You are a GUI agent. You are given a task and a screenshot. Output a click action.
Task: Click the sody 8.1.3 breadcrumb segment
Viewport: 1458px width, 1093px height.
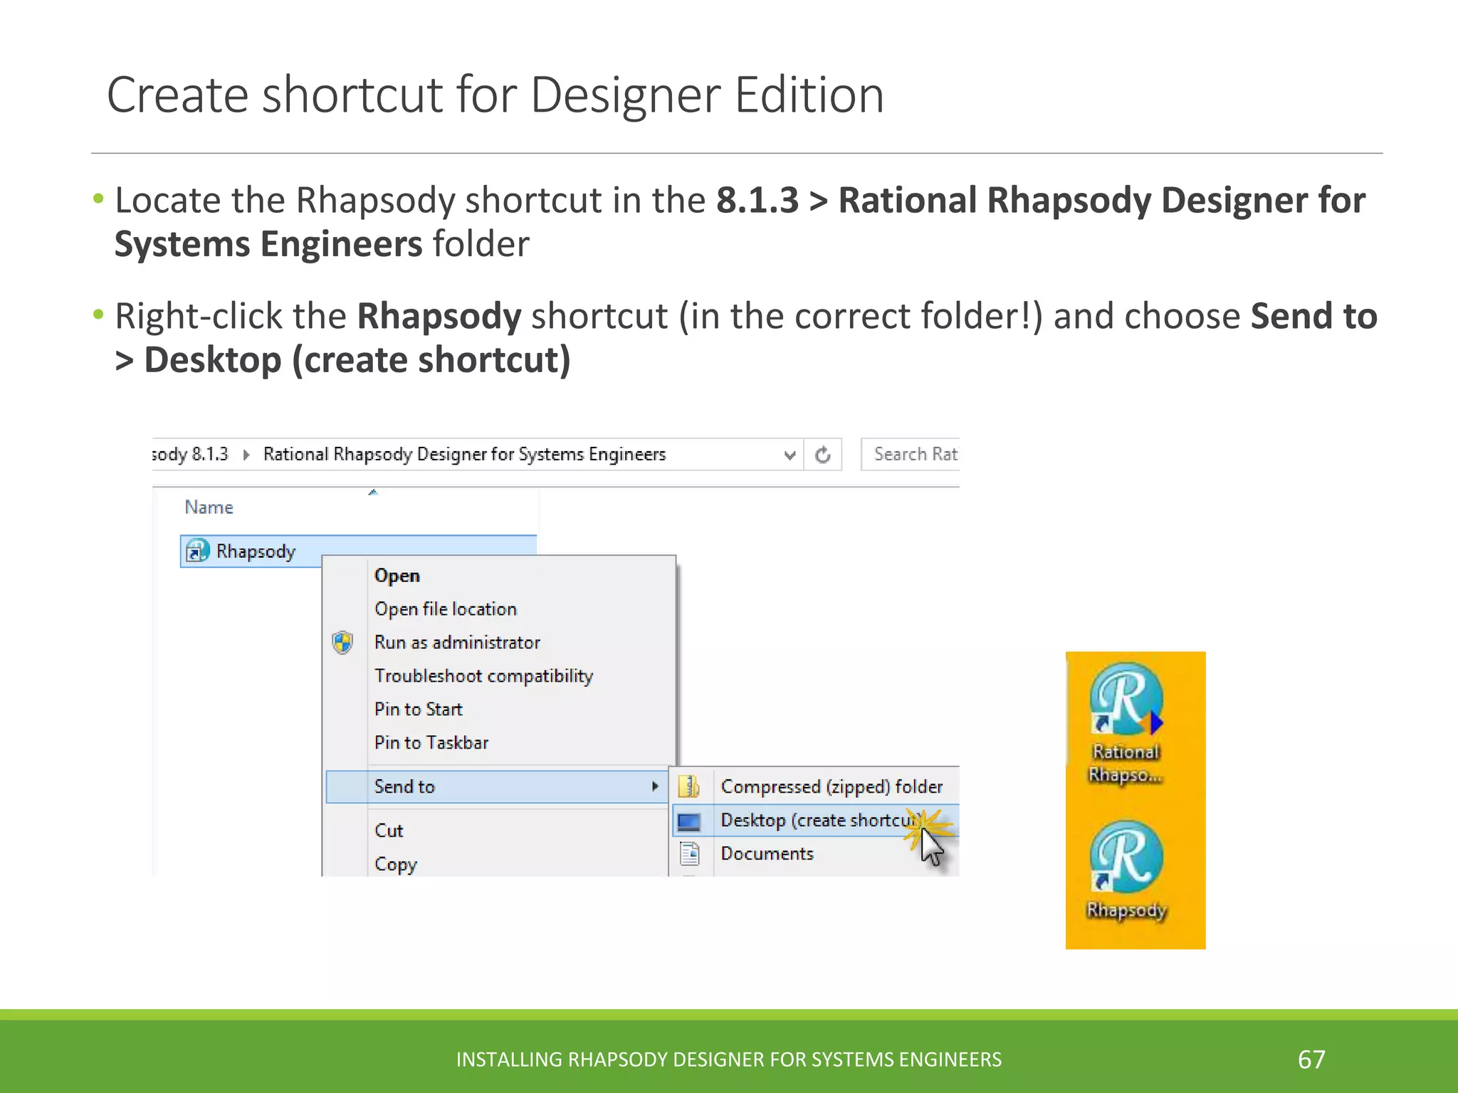pyautogui.click(x=191, y=454)
